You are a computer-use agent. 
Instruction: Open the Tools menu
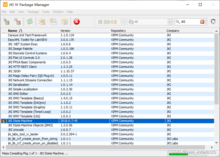[46, 12]
